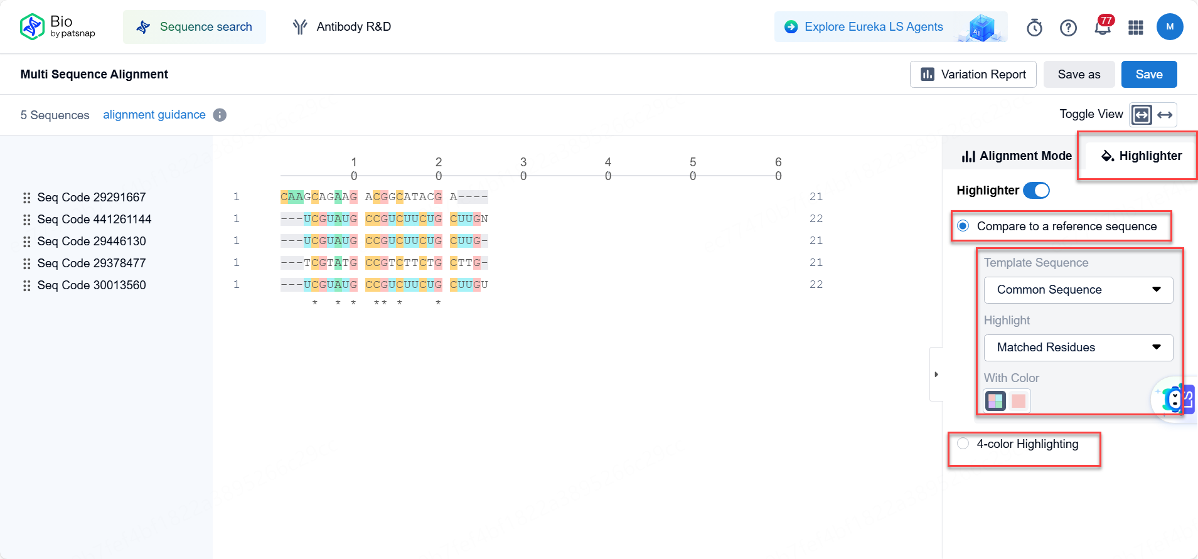
Task: Collapse the right side panel arrow
Action: coord(936,375)
